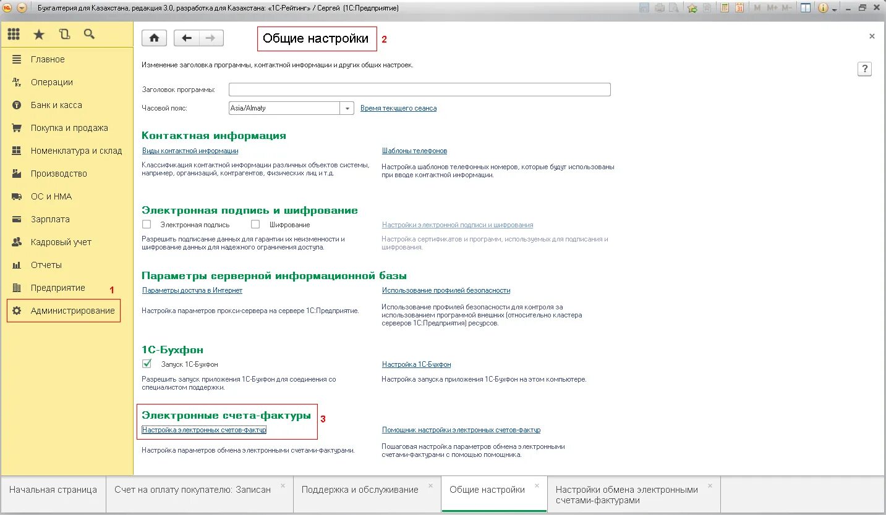Click the Asia/Almaty time zone field
Image resolution: width=886 pixels, height=515 pixels.
click(284, 108)
